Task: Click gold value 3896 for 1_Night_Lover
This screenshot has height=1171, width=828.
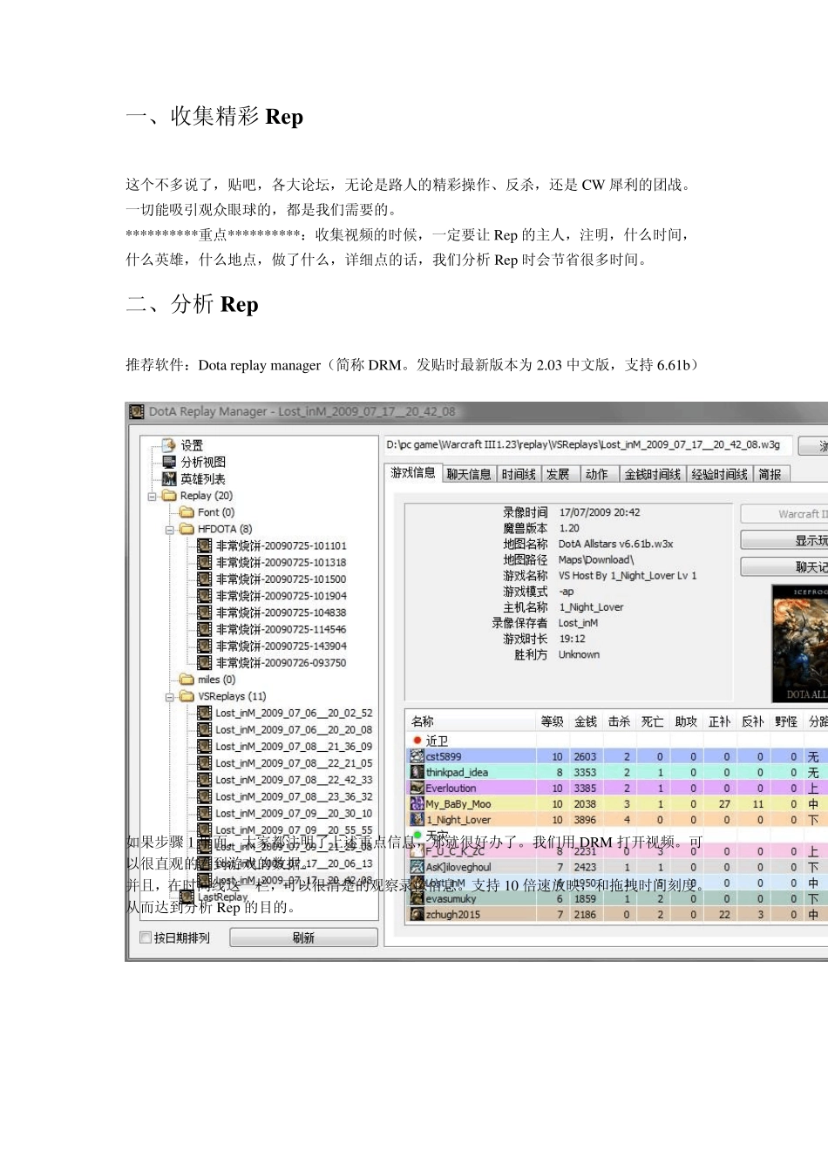Action: click(x=585, y=820)
